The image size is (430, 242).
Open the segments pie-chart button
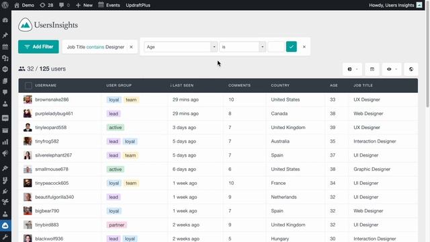pos(352,69)
